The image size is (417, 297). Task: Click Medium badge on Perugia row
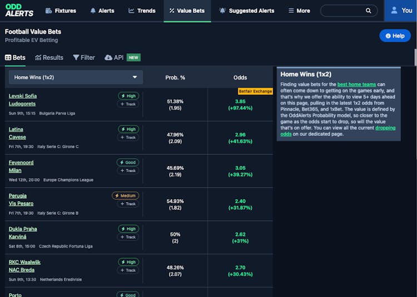point(125,195)
